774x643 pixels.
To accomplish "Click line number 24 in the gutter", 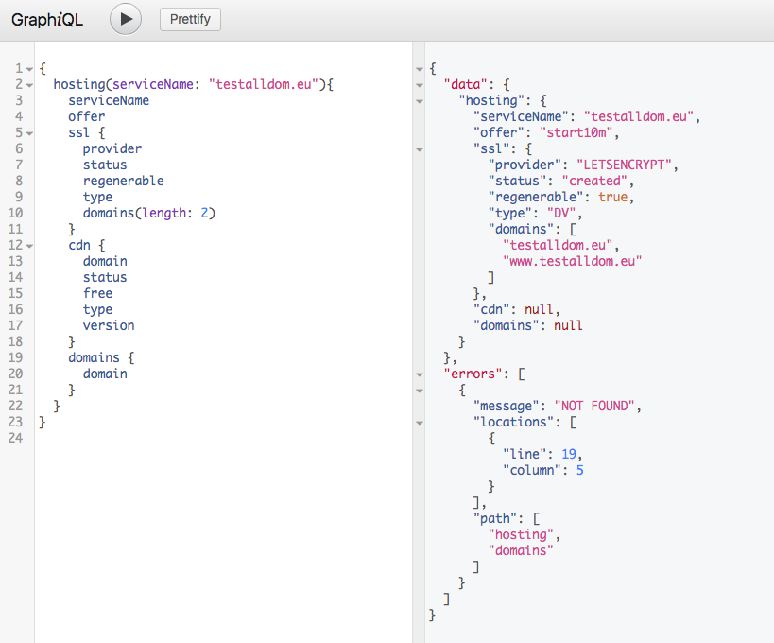I will coord(15,438).
